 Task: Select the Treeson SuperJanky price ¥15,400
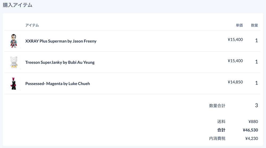click(235, 61)
